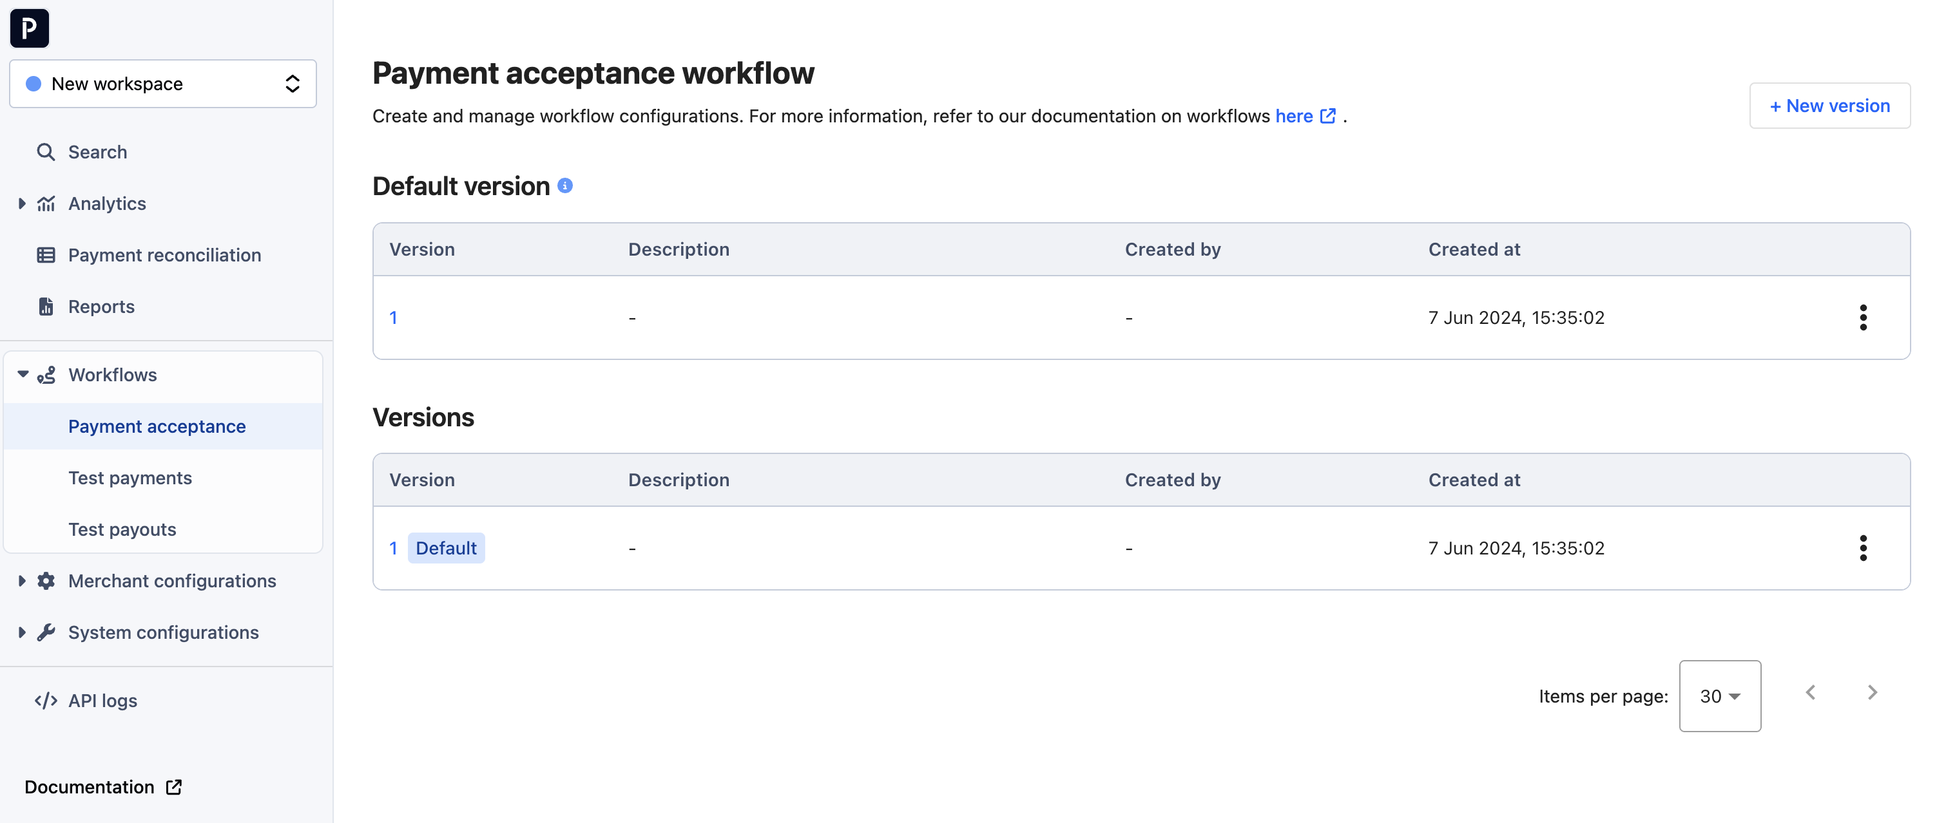Click the Reports file icon
Viewport: 1937px width, 823px height.
[x=46, y=307]
